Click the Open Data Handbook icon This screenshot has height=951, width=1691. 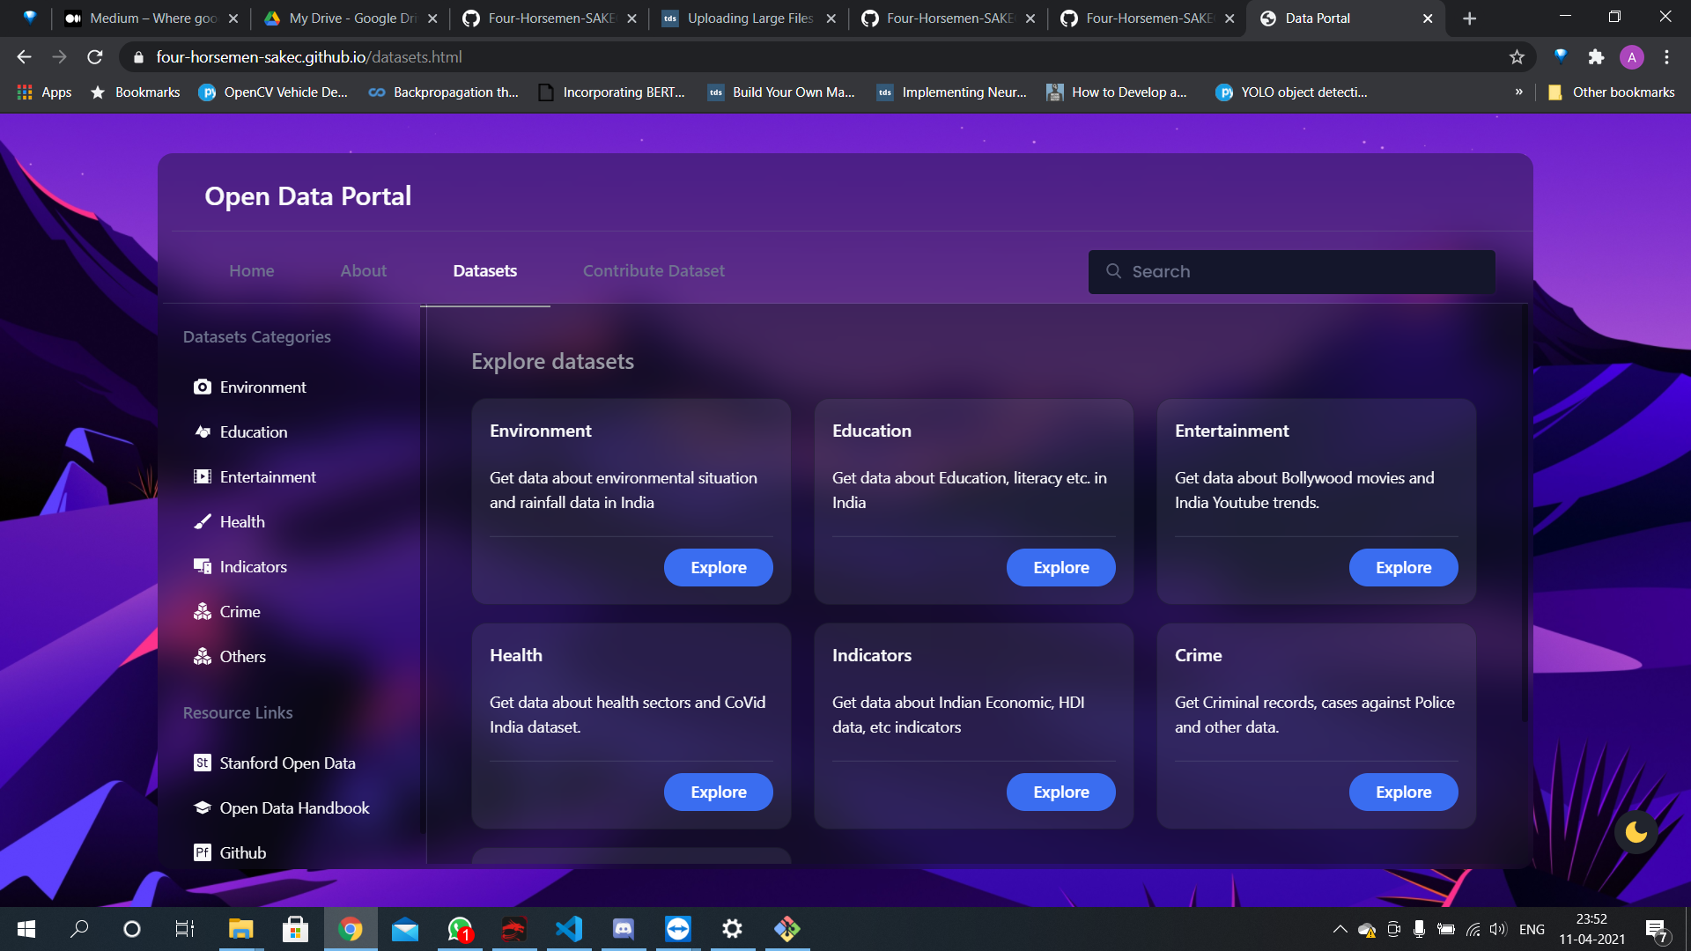pos(202,808)
